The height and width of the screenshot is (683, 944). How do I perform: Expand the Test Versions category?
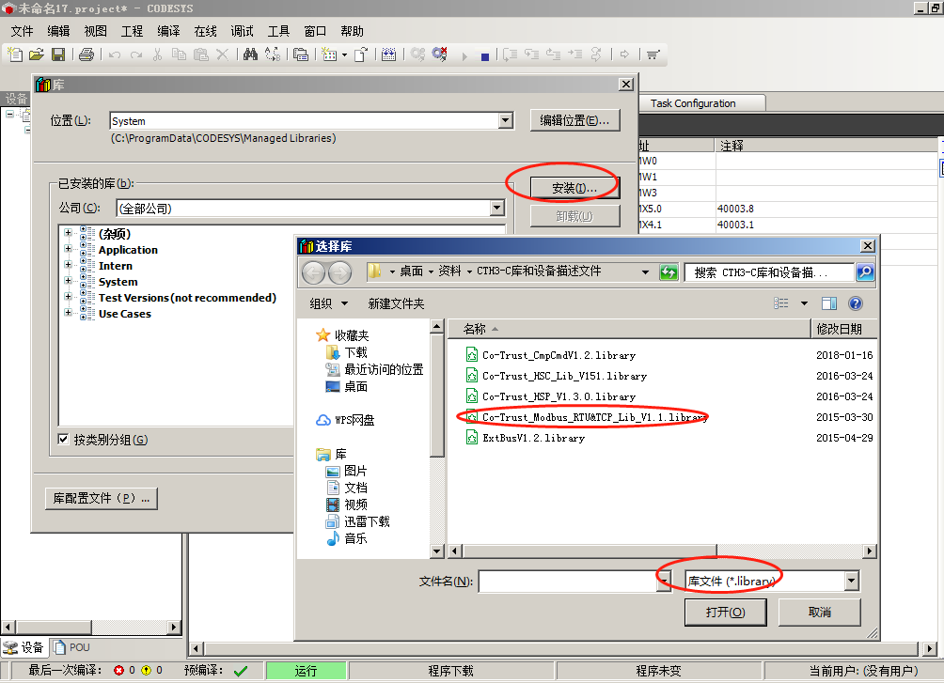[68, 297]
